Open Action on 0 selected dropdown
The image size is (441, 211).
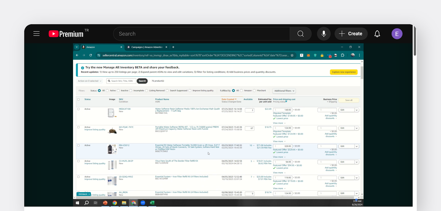[x=90, y=81]
